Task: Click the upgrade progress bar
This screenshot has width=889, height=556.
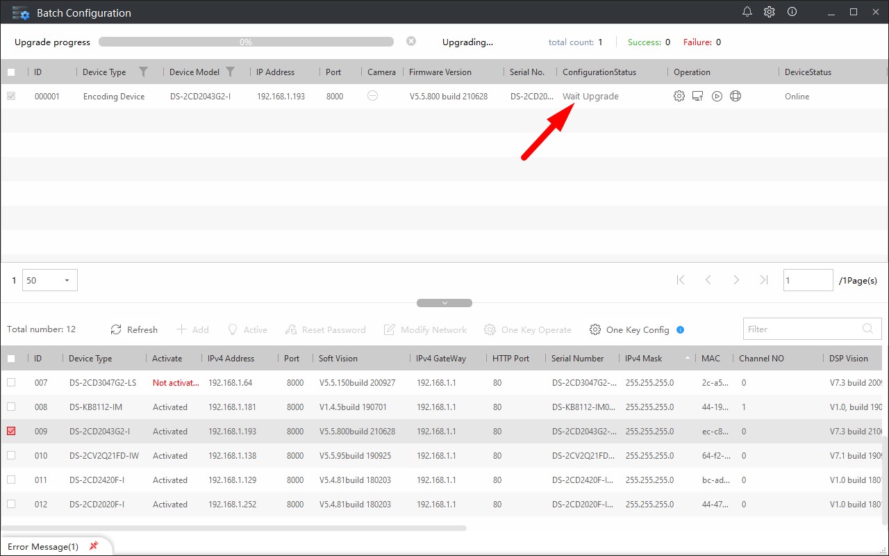Action: pyautogui.click(x=246, y=42)
